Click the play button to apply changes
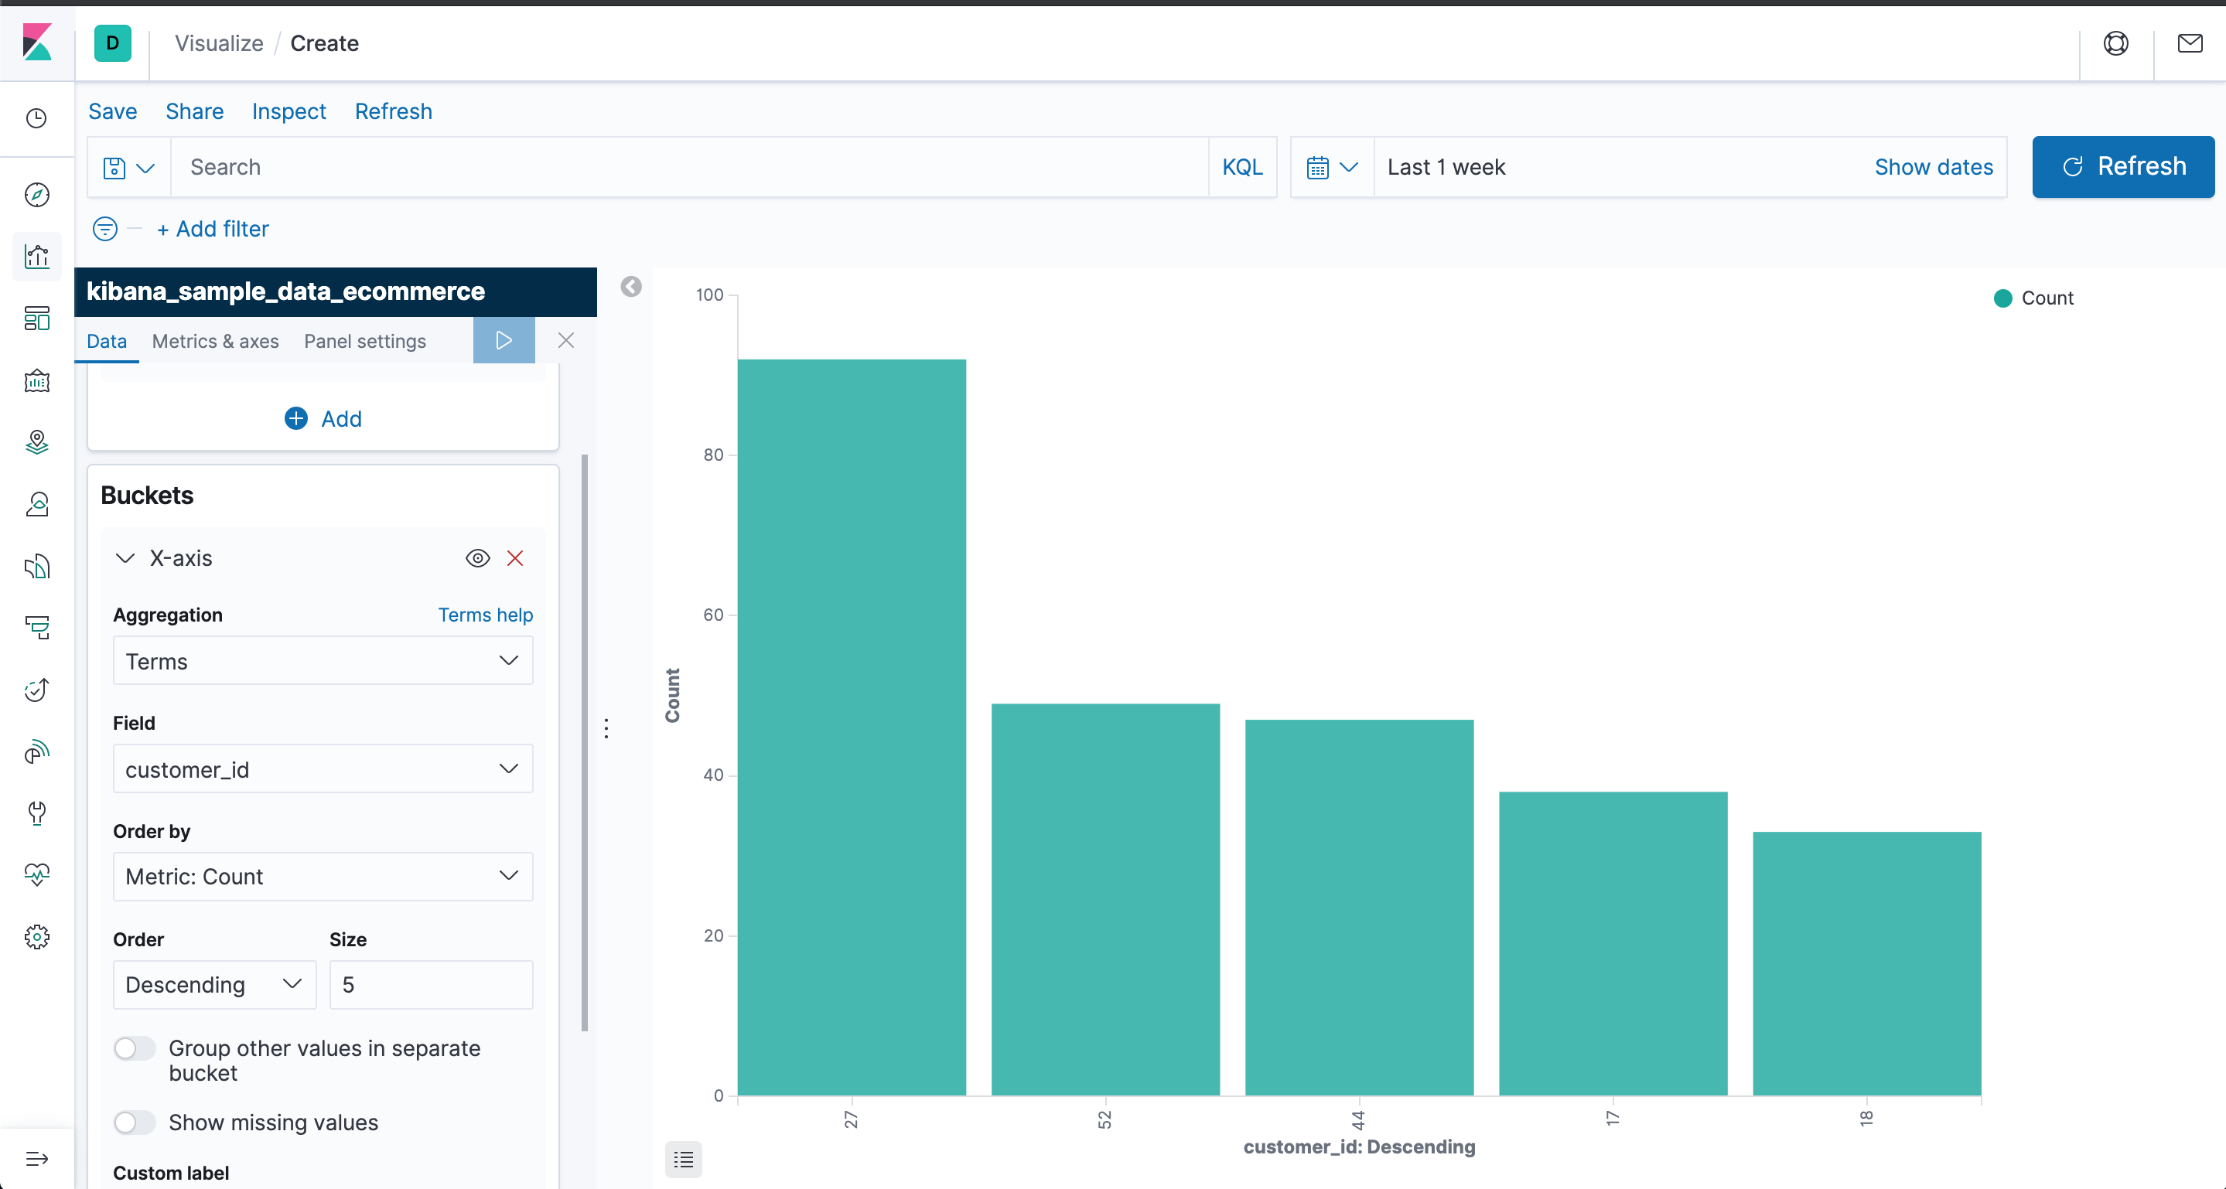Screen dimensions: 2226x1189 504,340
